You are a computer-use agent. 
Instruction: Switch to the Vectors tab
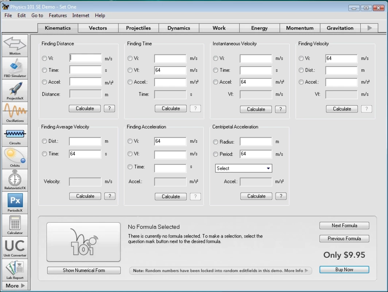tap(98, 28)
